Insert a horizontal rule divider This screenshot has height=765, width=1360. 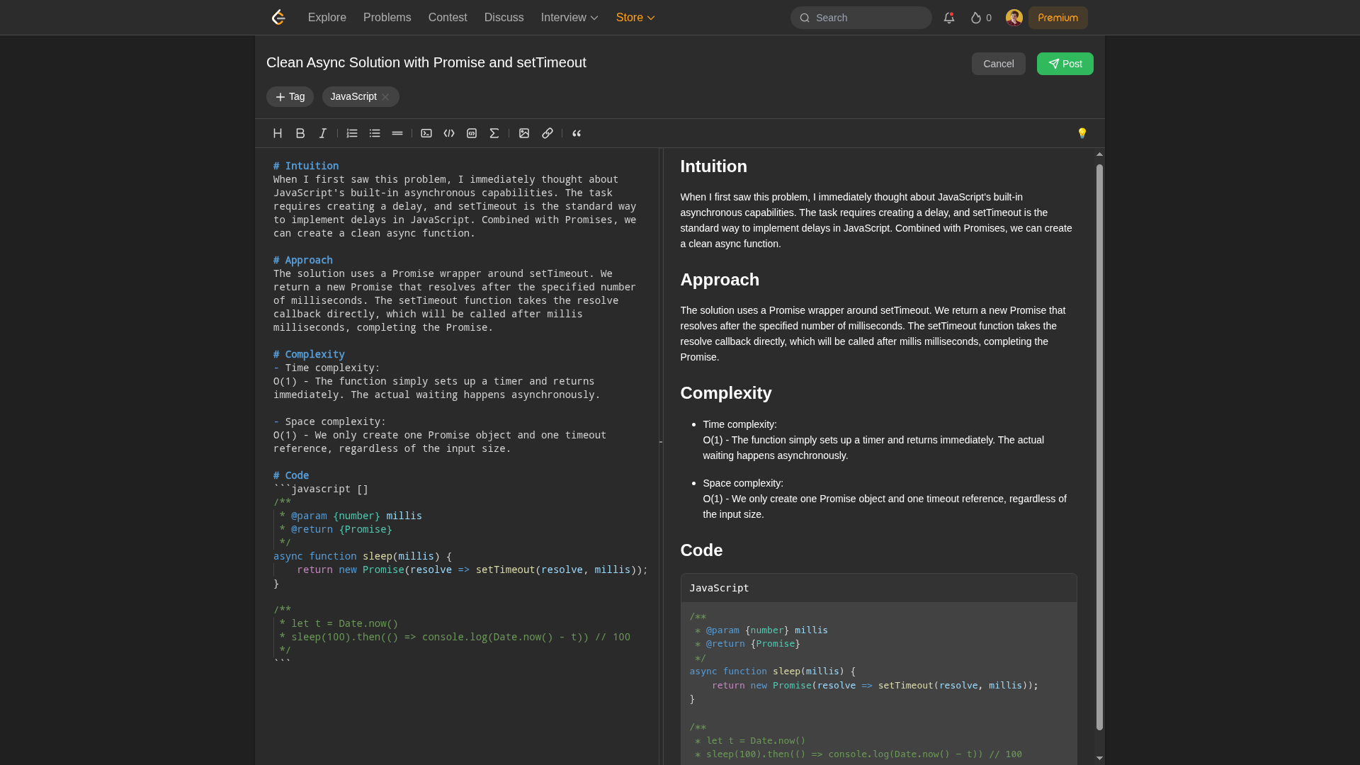[x=397, y=133]
